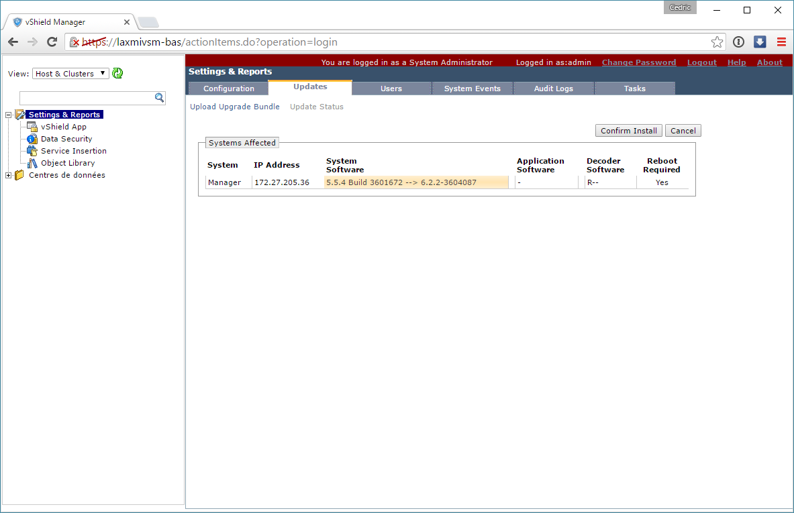Screen dimensions: 794x513
Task: Open the Host & Clusters view dropdown
Action: (70, 74)
